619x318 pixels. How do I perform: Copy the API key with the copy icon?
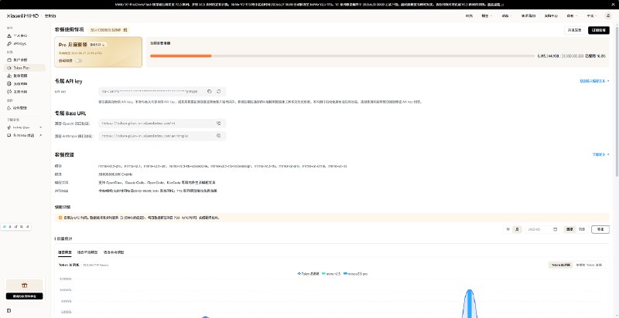click(209, 91)
